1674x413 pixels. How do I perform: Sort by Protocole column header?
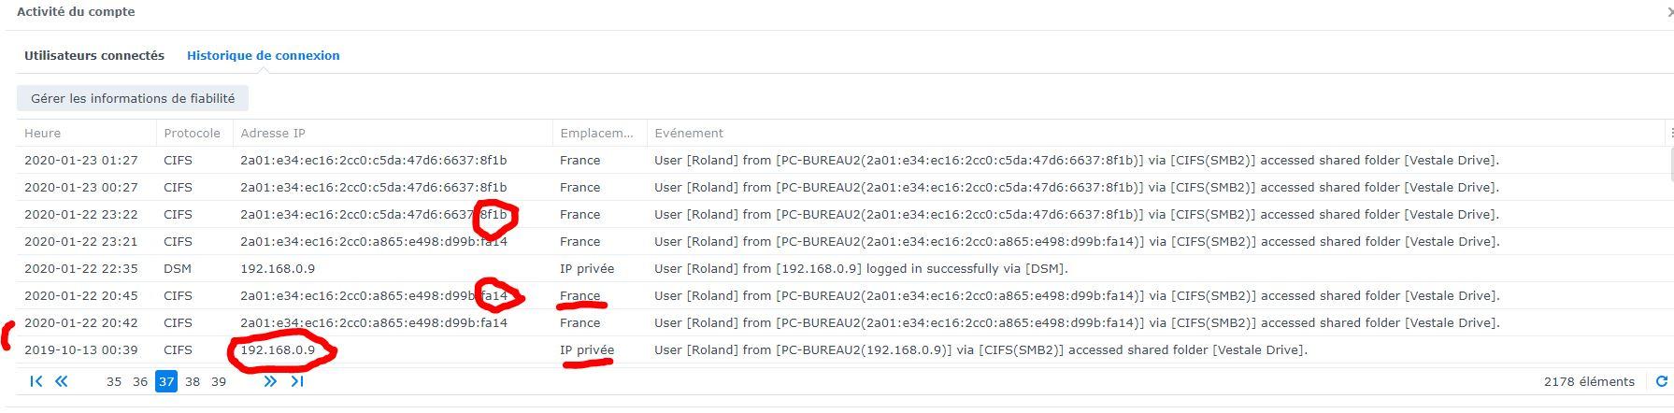click(193, 133)
